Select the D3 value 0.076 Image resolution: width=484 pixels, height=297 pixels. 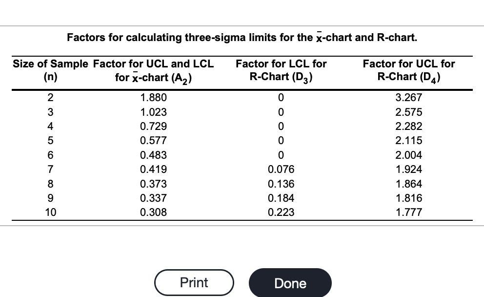click(281, 170)
